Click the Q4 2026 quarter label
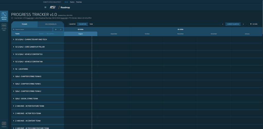 tap(181, 29)
